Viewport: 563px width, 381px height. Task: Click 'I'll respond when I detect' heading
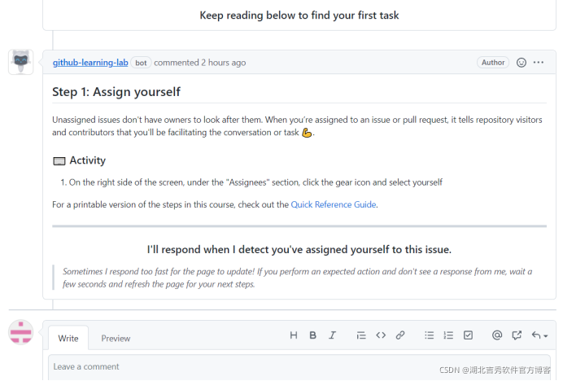(299, 249)
